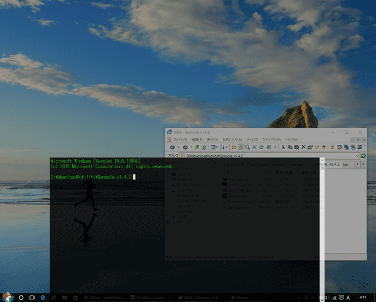Click the Microsoft Corporation copyright console line

(x=111, y=166)
